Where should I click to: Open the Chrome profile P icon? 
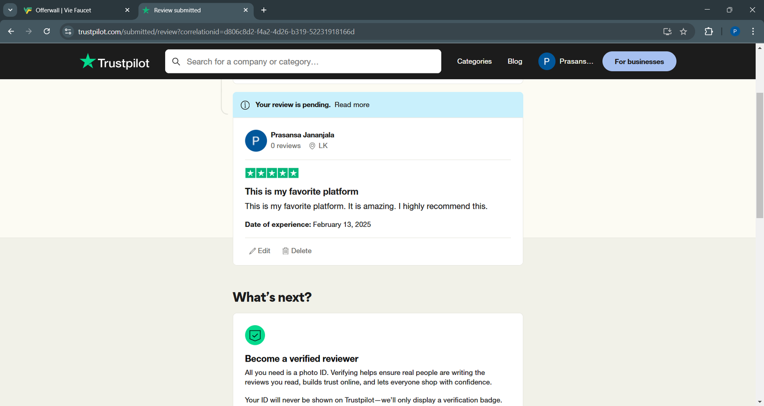tap(735, 32)
